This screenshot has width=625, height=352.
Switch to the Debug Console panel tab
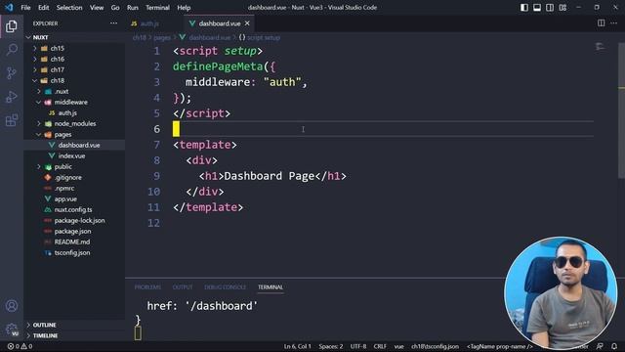[x=226, y=287]
